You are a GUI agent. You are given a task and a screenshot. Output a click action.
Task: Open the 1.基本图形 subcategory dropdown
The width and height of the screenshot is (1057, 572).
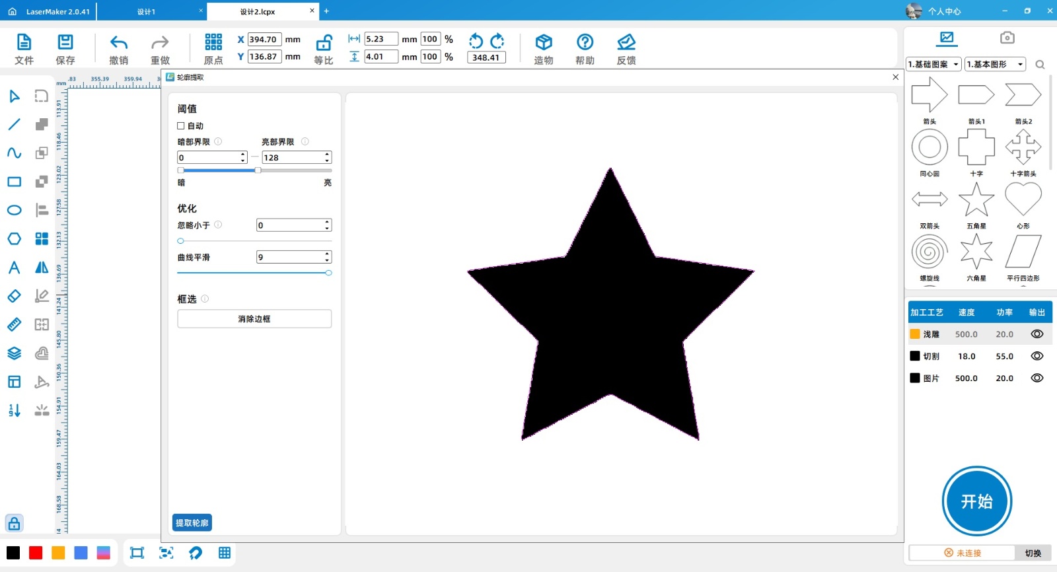pyautogui.click(x=995, y=64)
